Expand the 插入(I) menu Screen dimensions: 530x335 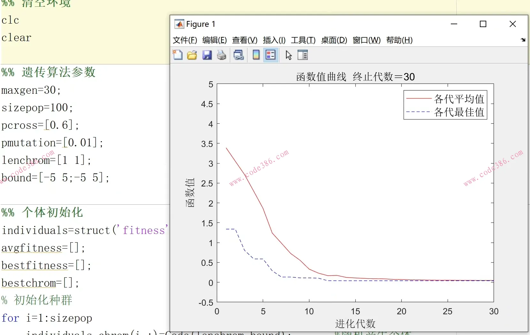click(x=274, y=40)
